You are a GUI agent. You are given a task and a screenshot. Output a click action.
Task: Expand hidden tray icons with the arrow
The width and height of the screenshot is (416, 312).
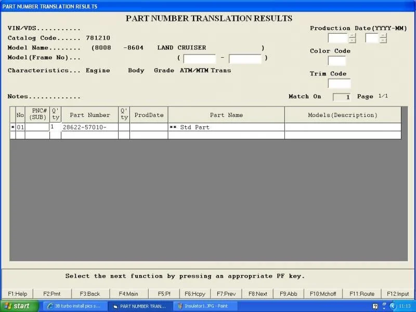pyautogui.click(x=393, y=306)
